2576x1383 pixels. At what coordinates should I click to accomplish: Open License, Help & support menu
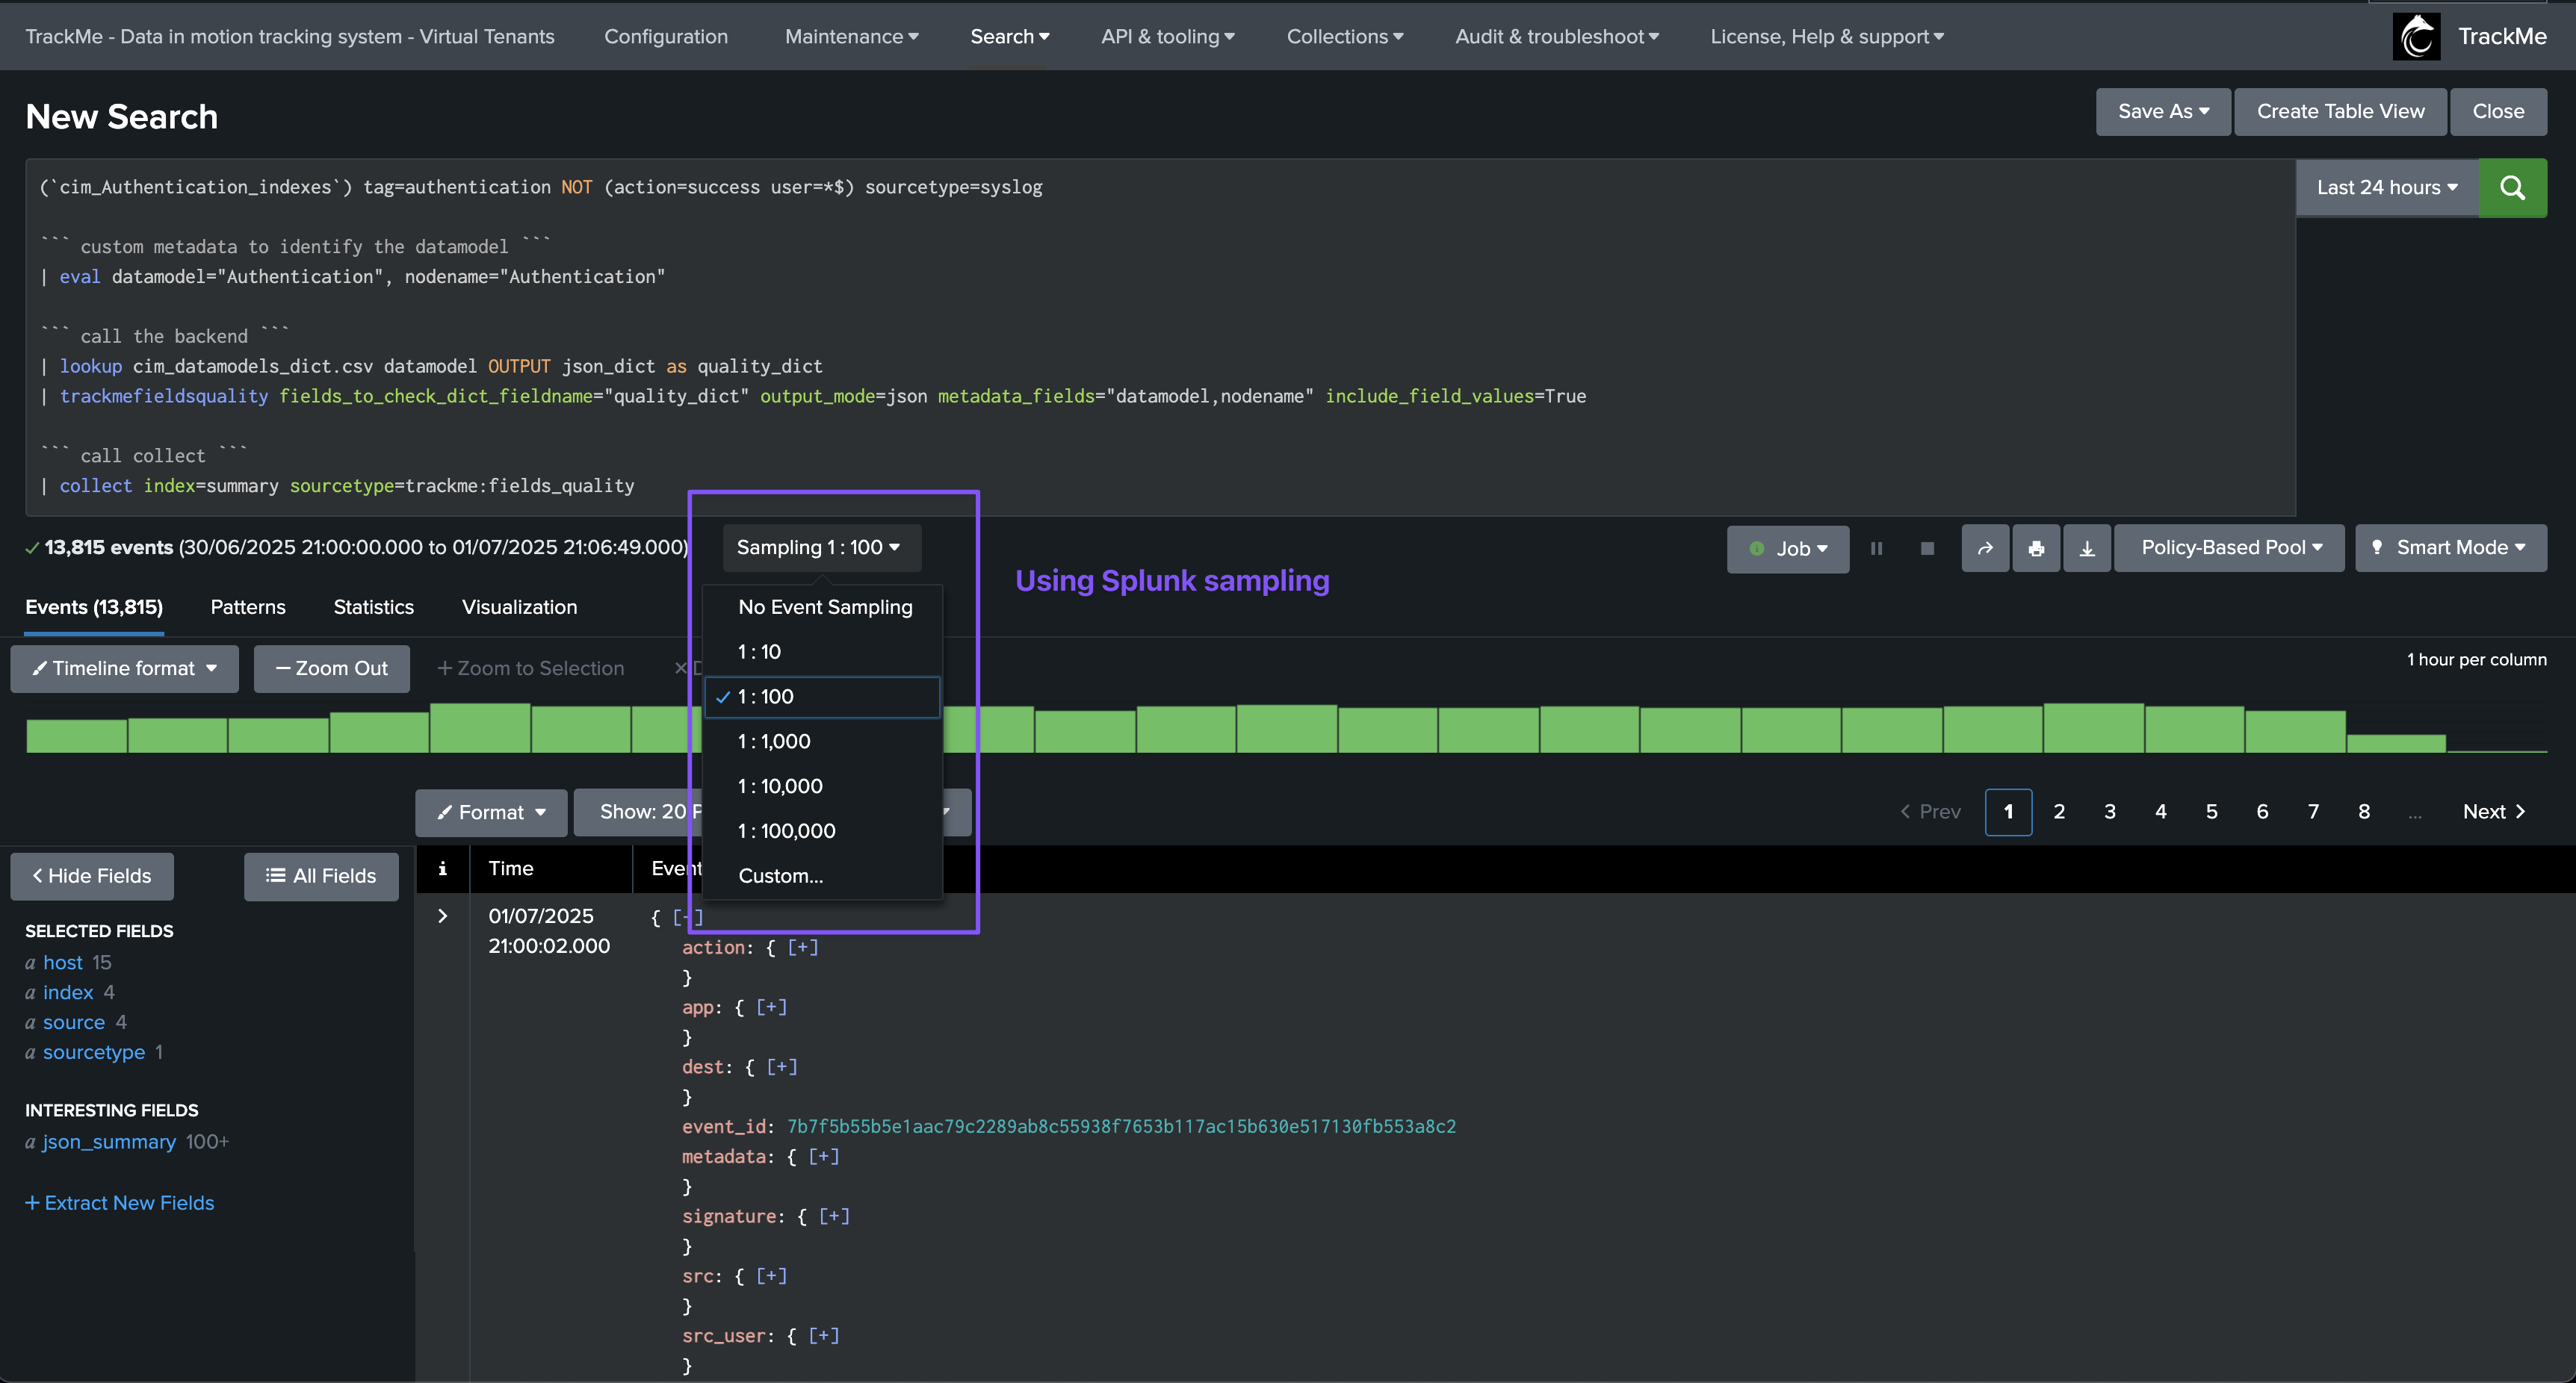pos(1827,37)
